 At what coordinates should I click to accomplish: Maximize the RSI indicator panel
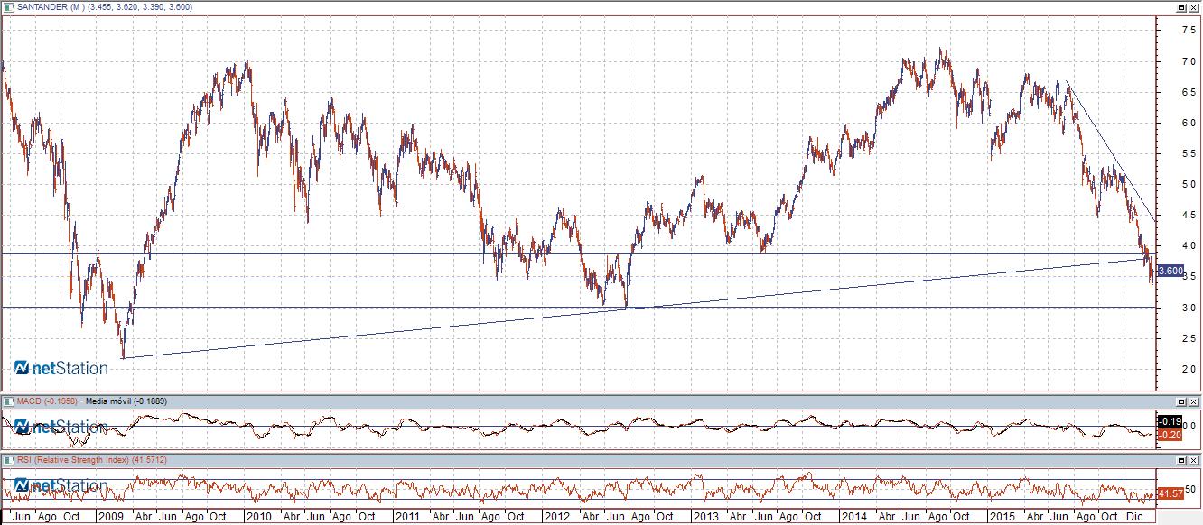tap(1181, 460)
